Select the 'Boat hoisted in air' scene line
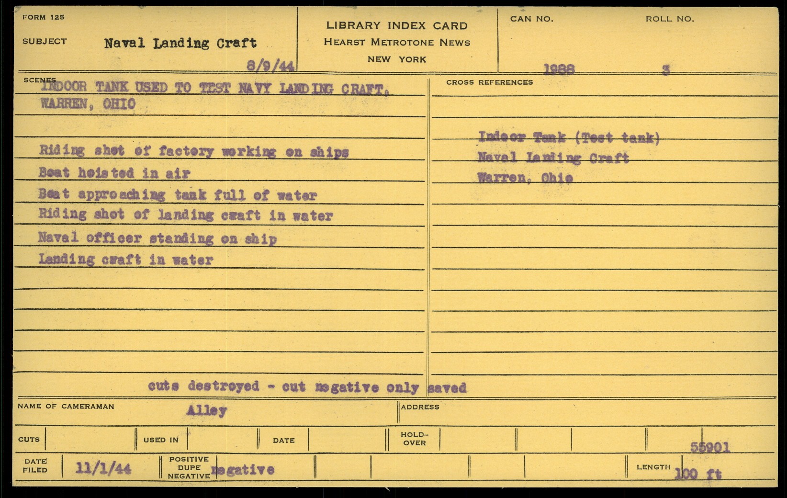The image size is (787, 498). click(114, 173)
